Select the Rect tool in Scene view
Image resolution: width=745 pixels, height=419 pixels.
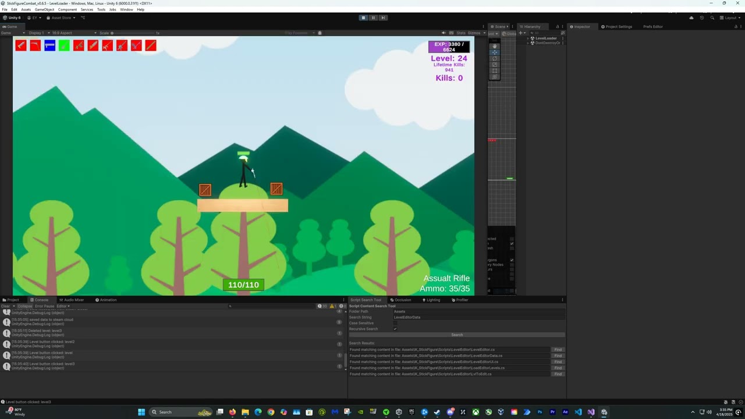pos(495,70)
